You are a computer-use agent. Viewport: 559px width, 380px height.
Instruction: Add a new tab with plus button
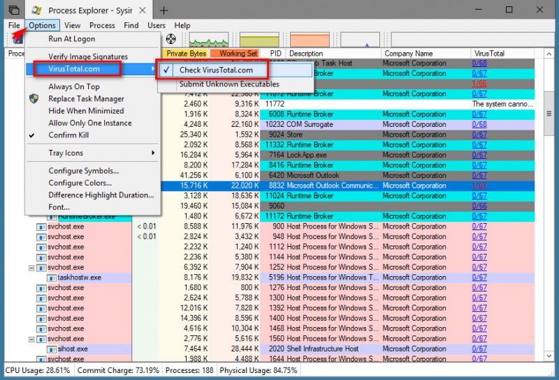[x=164, y=10]
